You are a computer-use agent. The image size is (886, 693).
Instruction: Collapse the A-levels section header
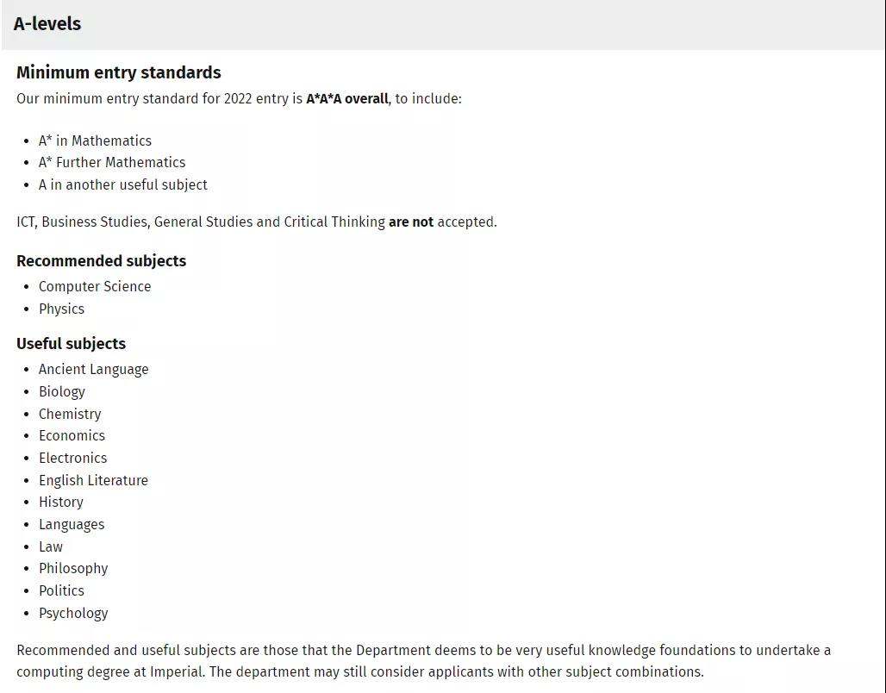(x=47, y=24)
